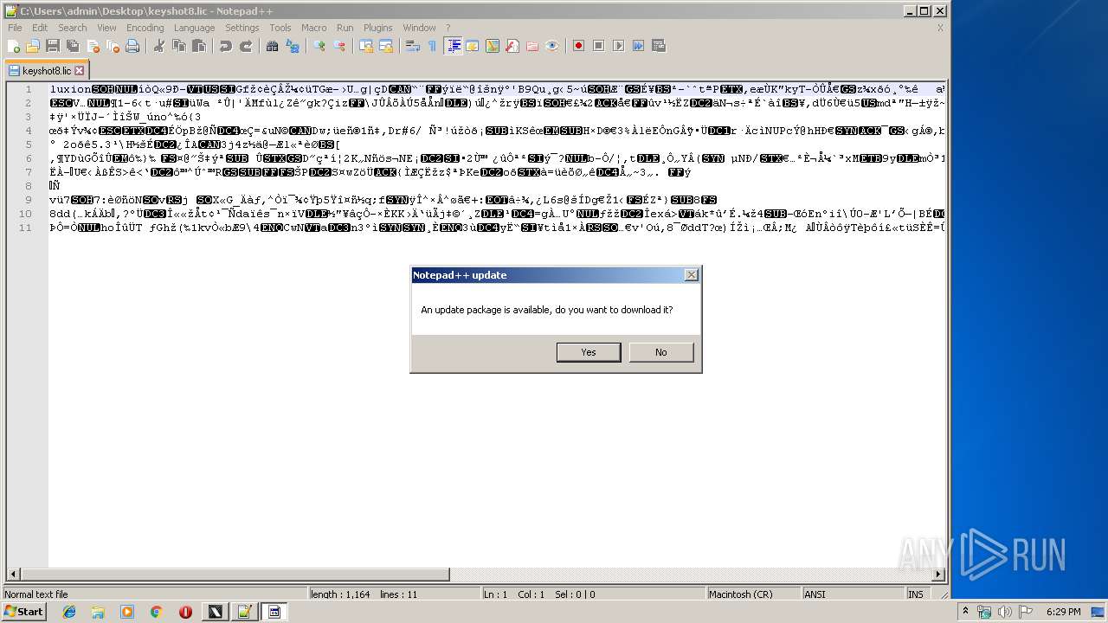
Task: Open the Plugins menu
Action: click(x=378, y=28)
